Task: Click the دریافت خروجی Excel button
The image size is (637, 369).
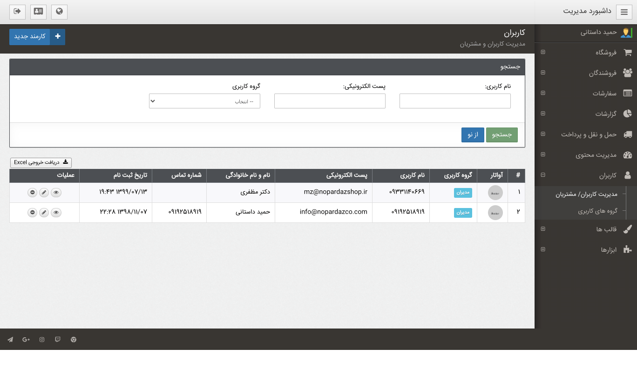Action: click(x=41, y=162)
